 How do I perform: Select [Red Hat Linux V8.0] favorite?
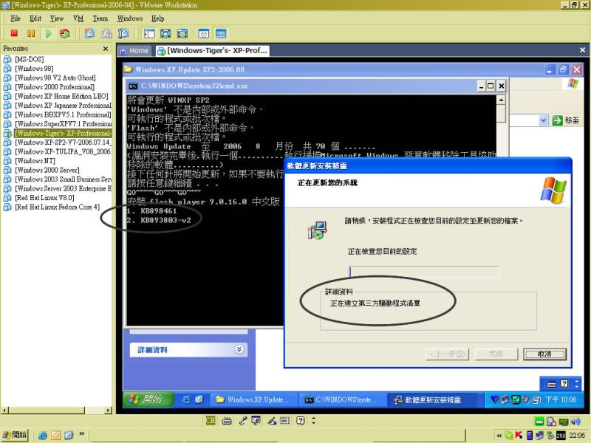point(39,198)
